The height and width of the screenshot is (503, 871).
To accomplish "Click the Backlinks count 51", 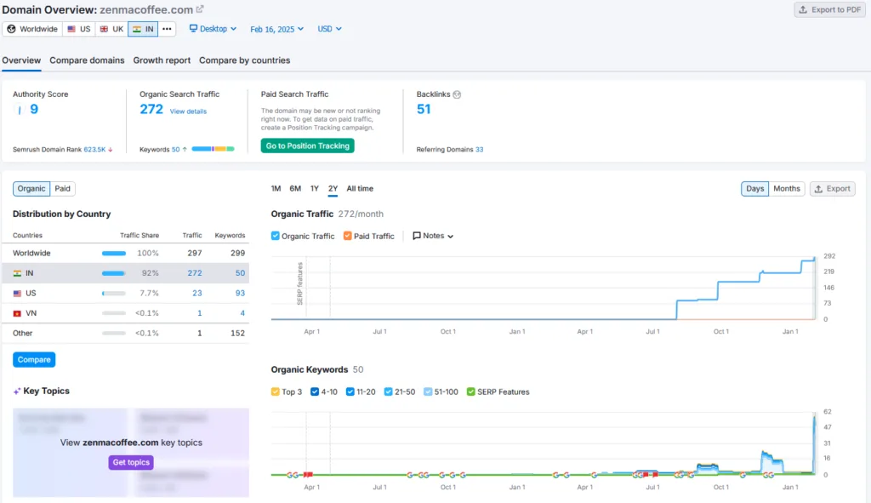I will [424, 110].
